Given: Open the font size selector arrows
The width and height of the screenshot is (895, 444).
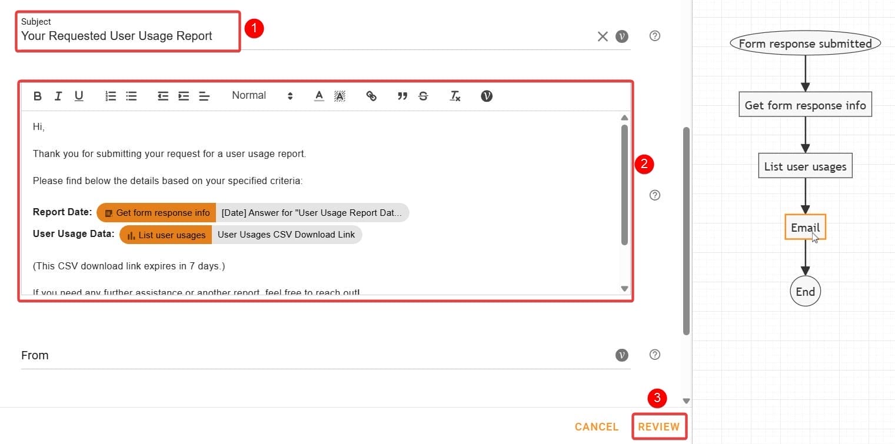Looking at the screenshot, I should [290, 95].
